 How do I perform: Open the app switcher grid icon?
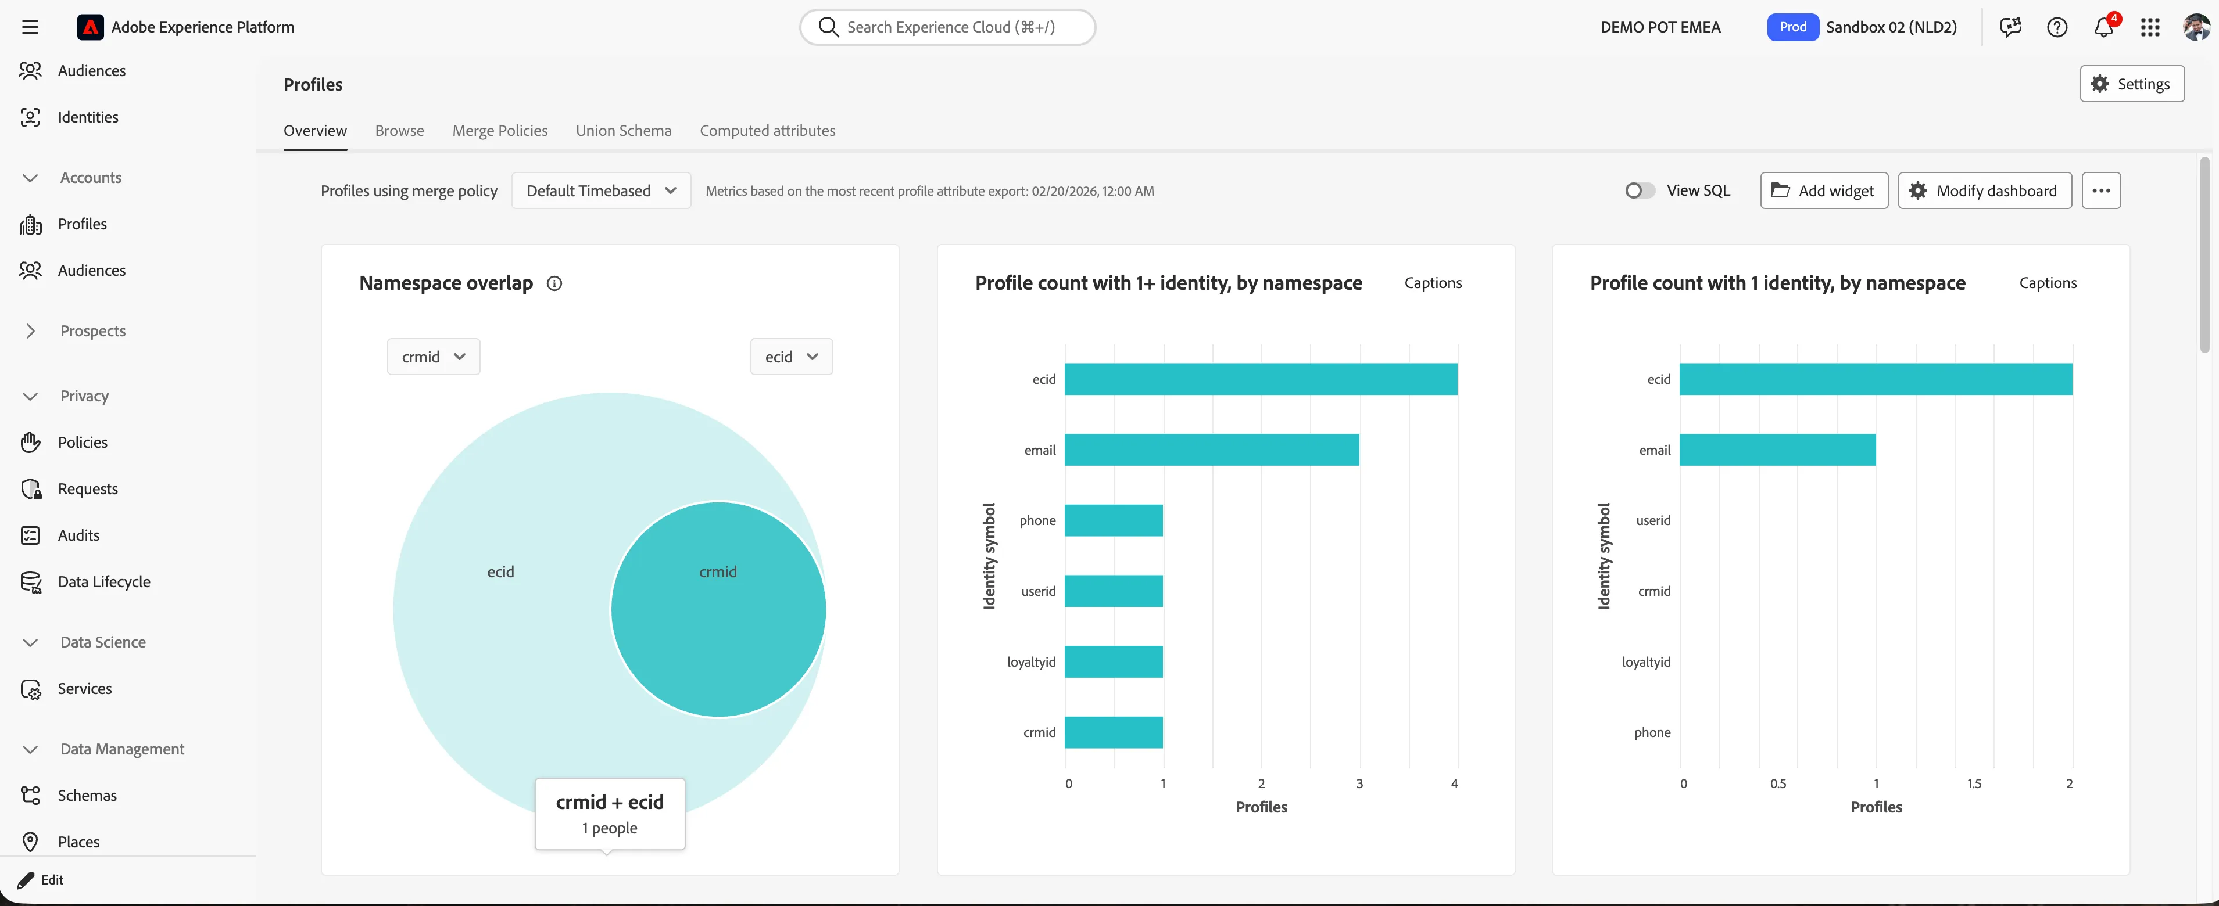pyautogui.click(x=2150, y=27)
